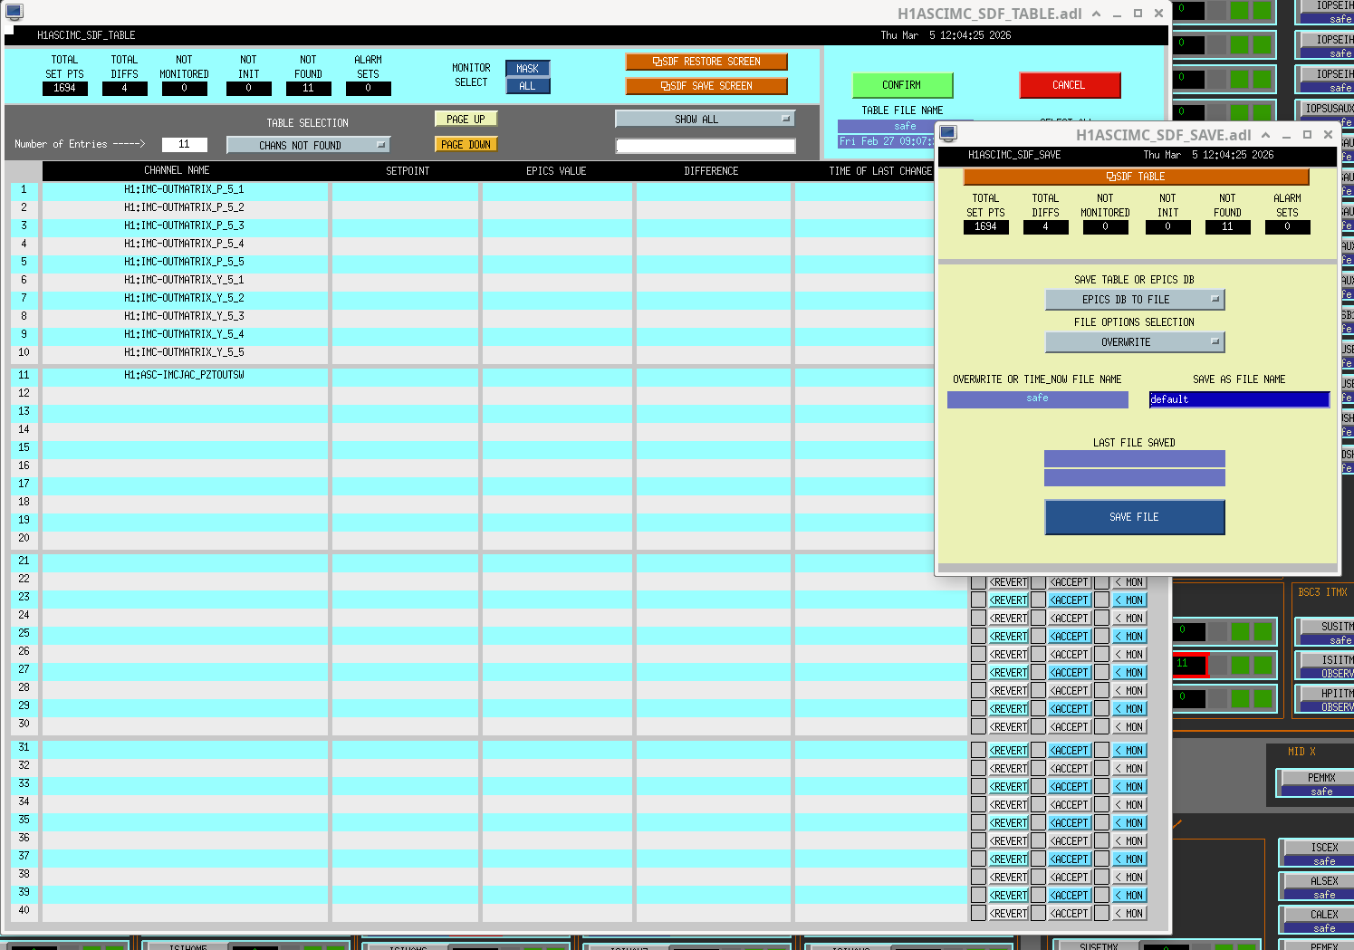This screenshot has height=950, width=1354.
Task: Maximize the H1ASCIMC_SDF_SAVE.adl window
Action: pyautogui.click(x=1307, y=135)
